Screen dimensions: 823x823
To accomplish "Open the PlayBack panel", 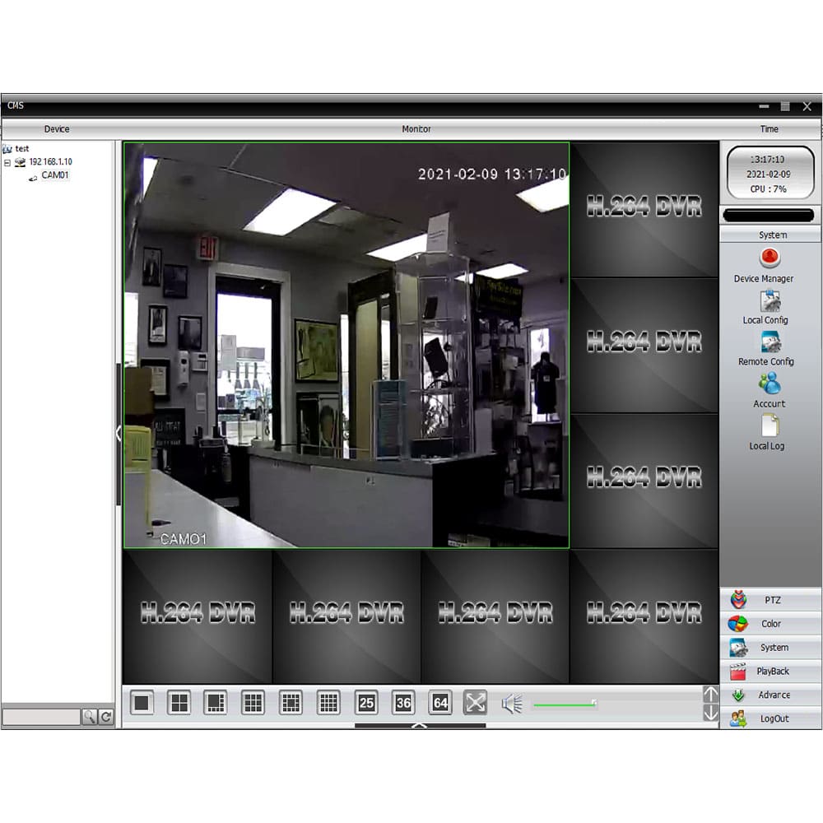I will coord(770,671).
